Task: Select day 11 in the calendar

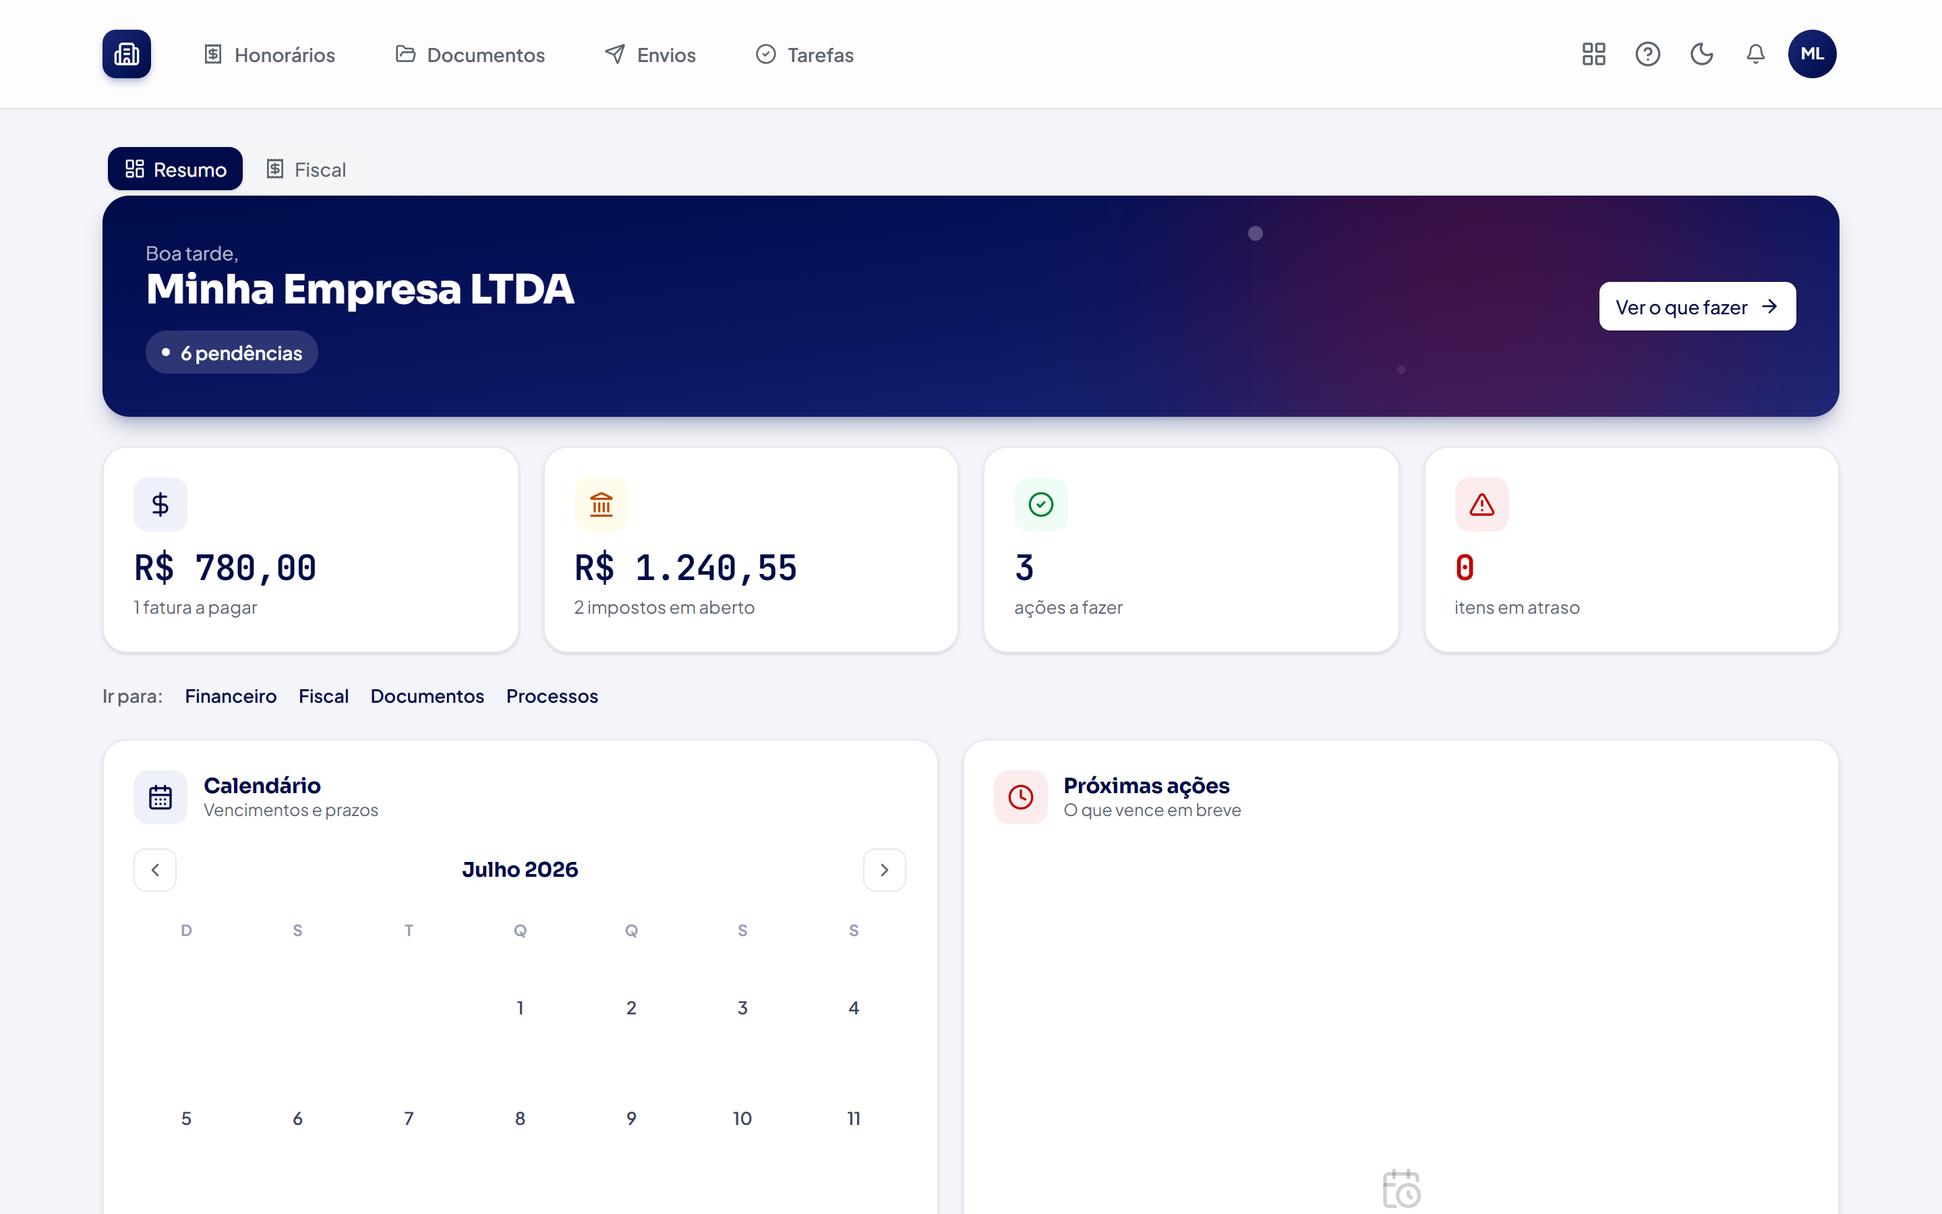Action: [x=854, y=1118]
